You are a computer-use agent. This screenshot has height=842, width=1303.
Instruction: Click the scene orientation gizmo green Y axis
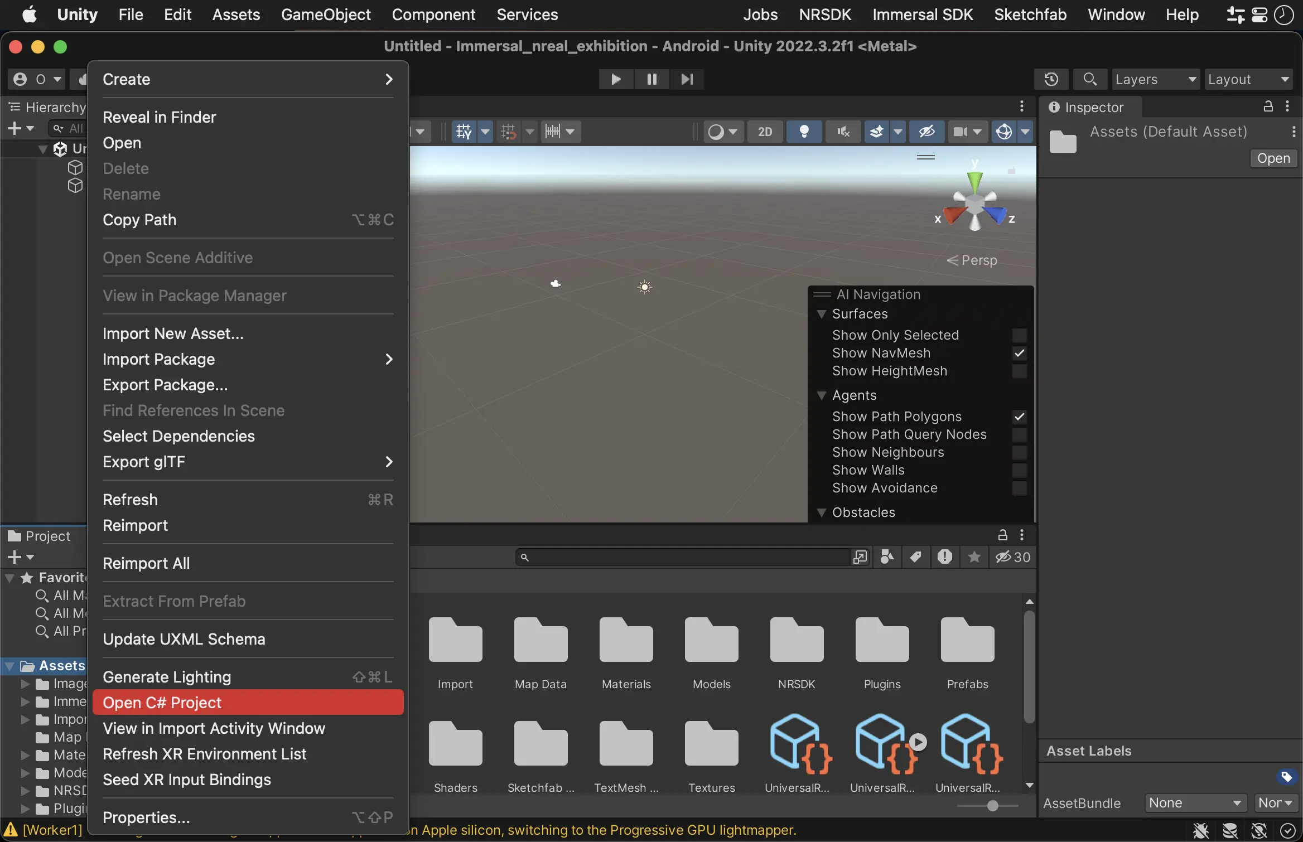[974, 181]
